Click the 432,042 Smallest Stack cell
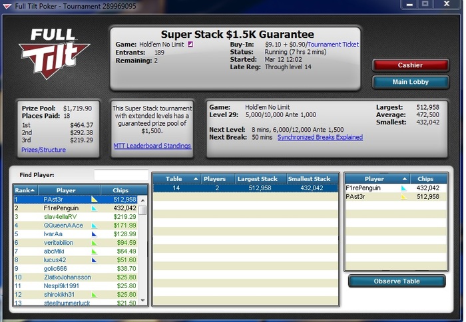The image size is (466, 322). click(312, 188)
